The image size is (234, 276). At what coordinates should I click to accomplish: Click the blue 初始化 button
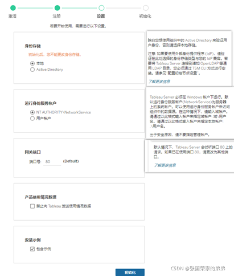[x=130, y=273]
